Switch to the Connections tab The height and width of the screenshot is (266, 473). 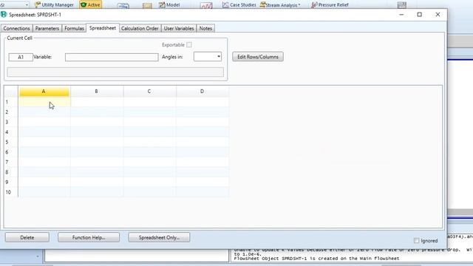(16, 28)
